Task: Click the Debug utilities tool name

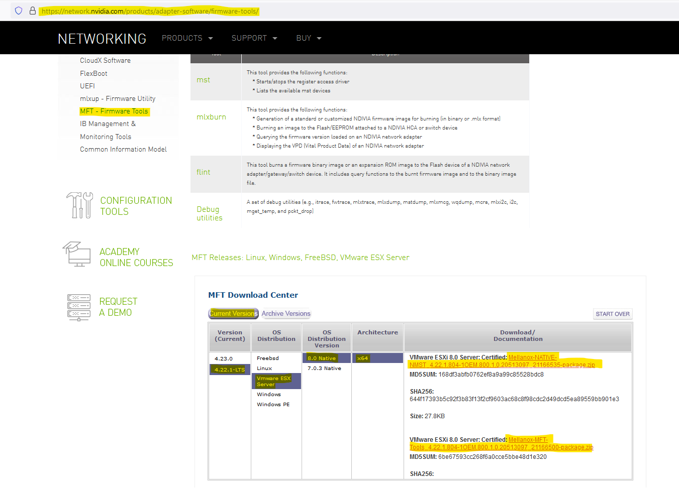Action: pyautogui.click(x=209, y=213)
